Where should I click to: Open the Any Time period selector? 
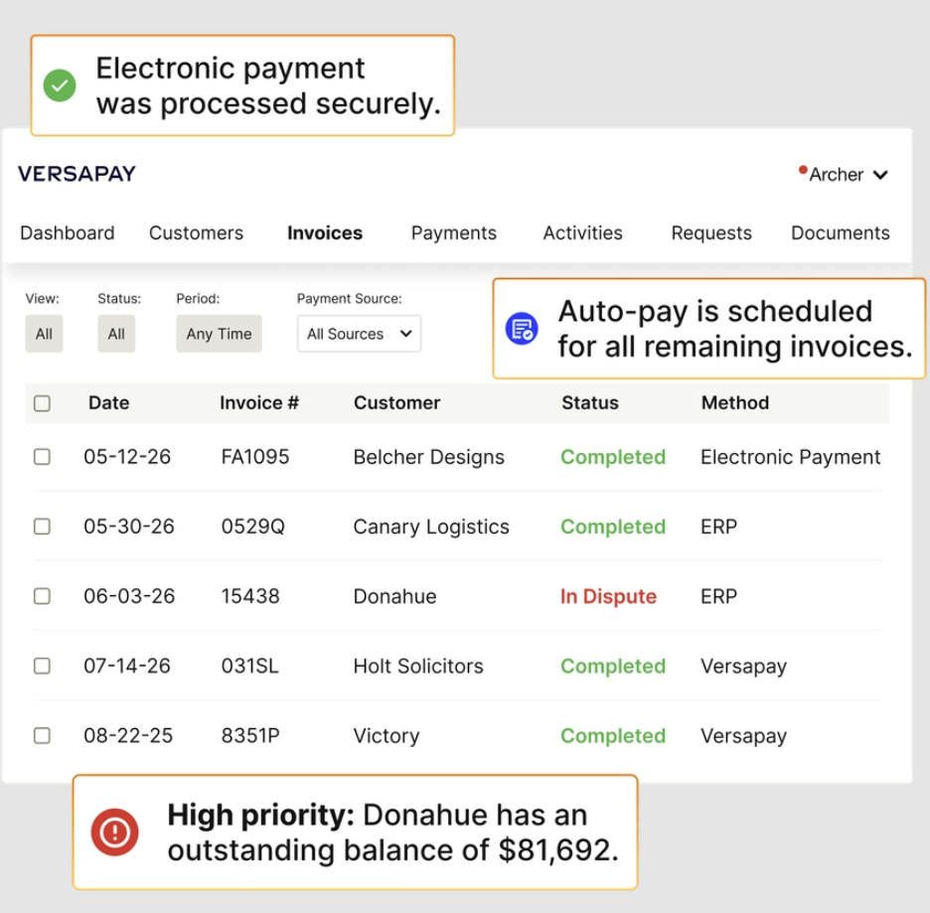(x=219, y=334)
